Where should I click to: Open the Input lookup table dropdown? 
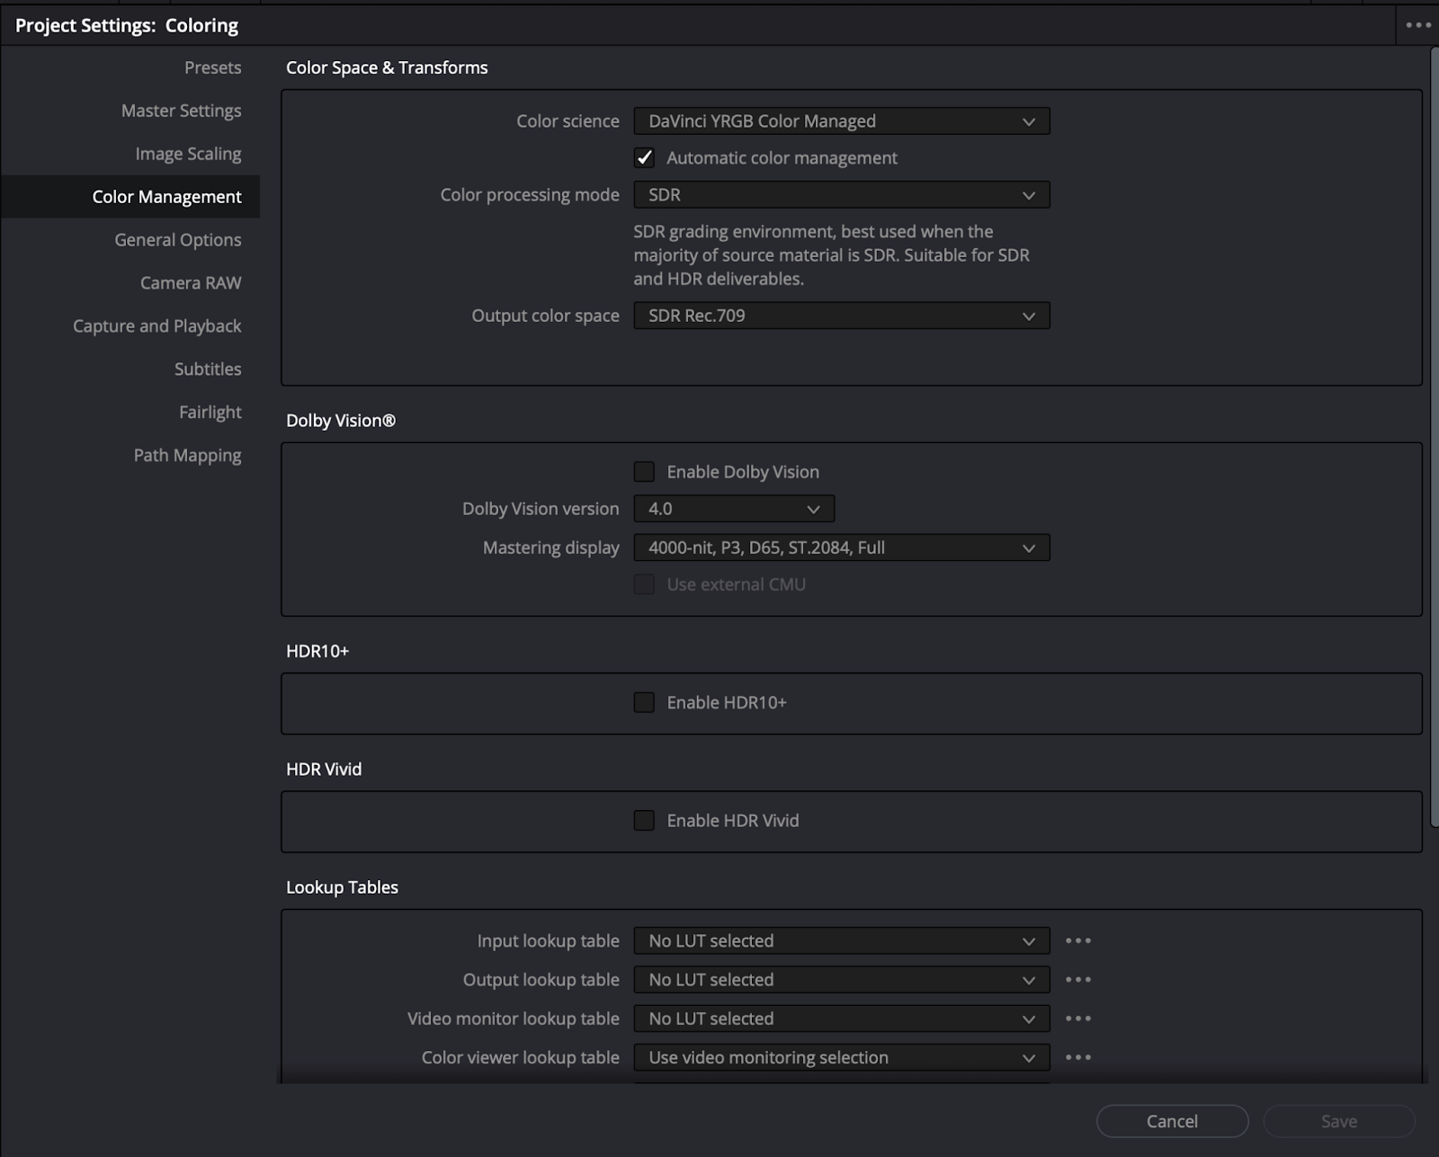842,941
